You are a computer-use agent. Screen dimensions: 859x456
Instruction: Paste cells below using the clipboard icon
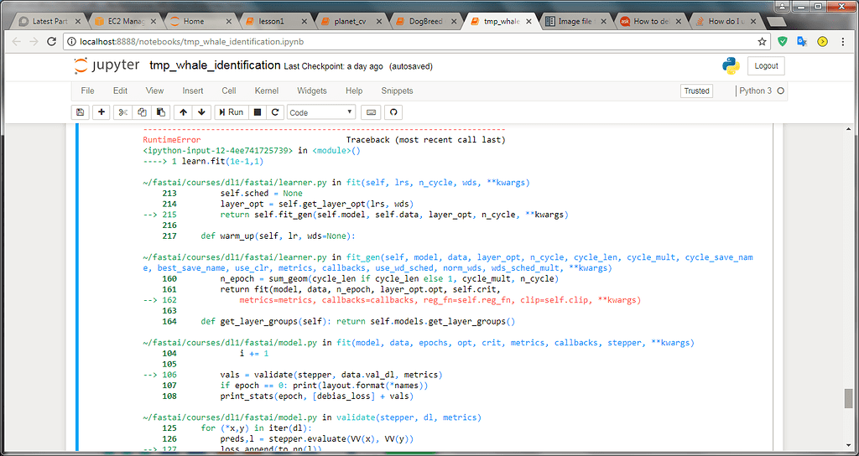coord(161,112)
